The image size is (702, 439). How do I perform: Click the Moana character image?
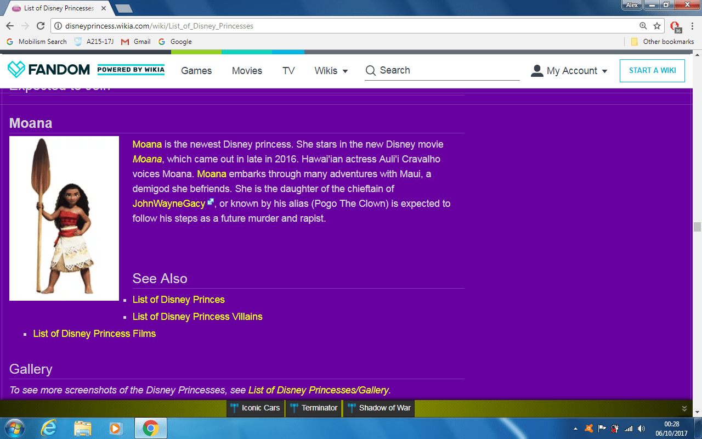64,218
